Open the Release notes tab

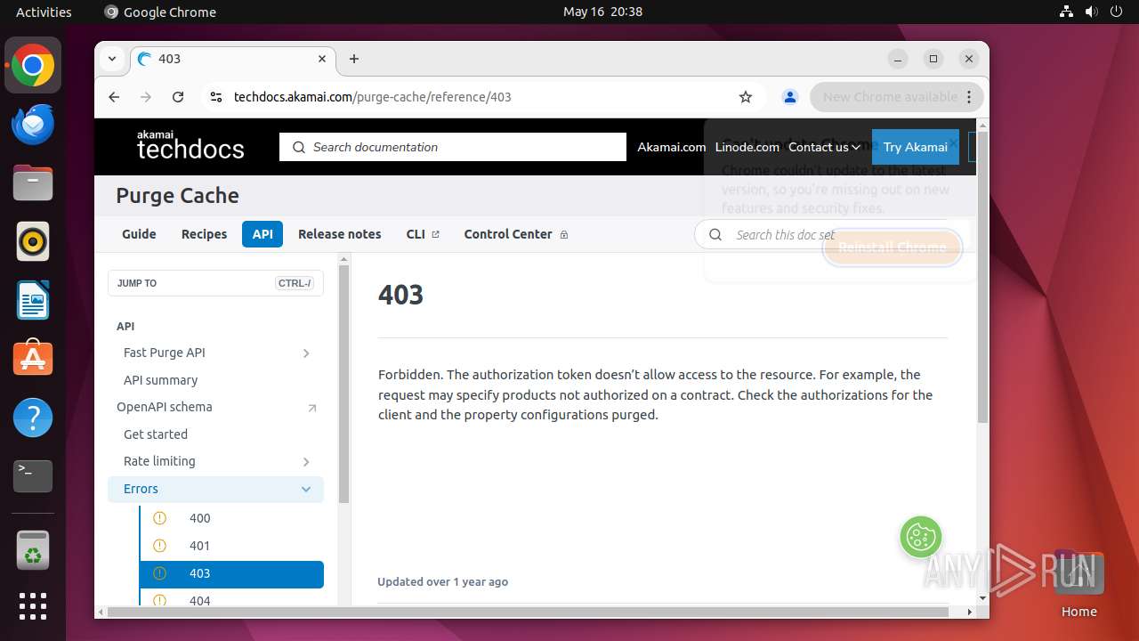click(340, 234)
